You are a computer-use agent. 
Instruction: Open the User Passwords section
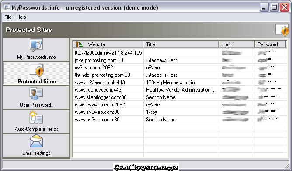(36, 97)
